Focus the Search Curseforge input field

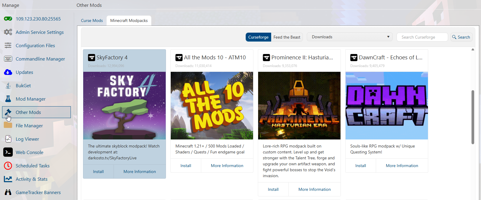[422, 37]
